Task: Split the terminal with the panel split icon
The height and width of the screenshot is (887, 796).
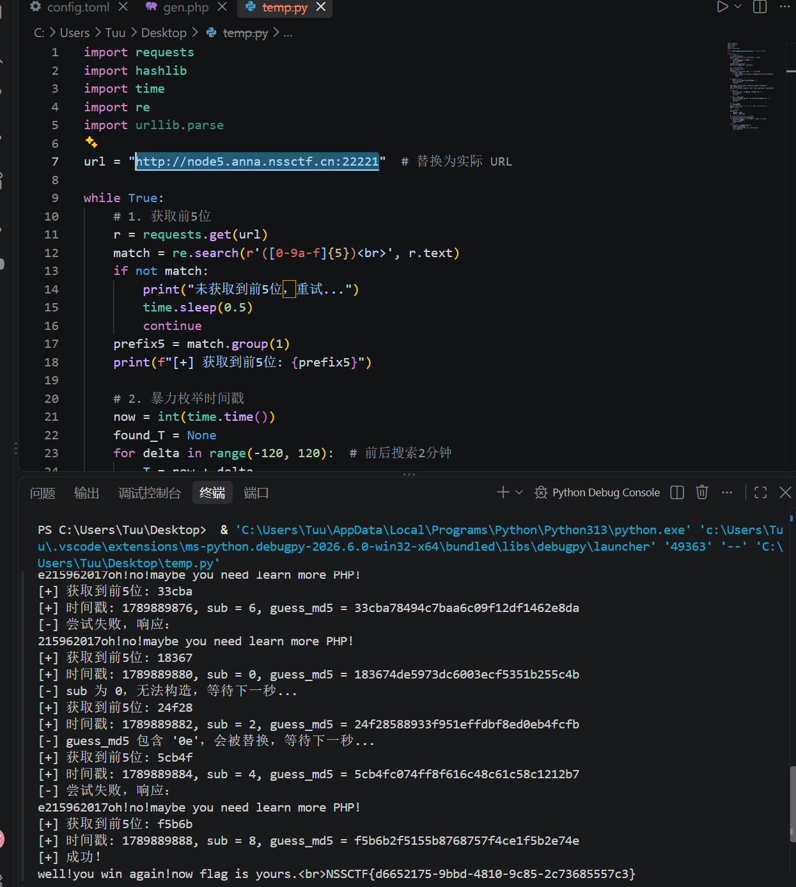Action: pos(677,492)
